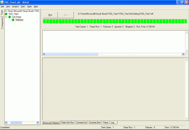The width and height of the screenshot is (189, 130).
Task: Click the 'Run Time: 0.100144' summary text
Action: coord(145,27)
